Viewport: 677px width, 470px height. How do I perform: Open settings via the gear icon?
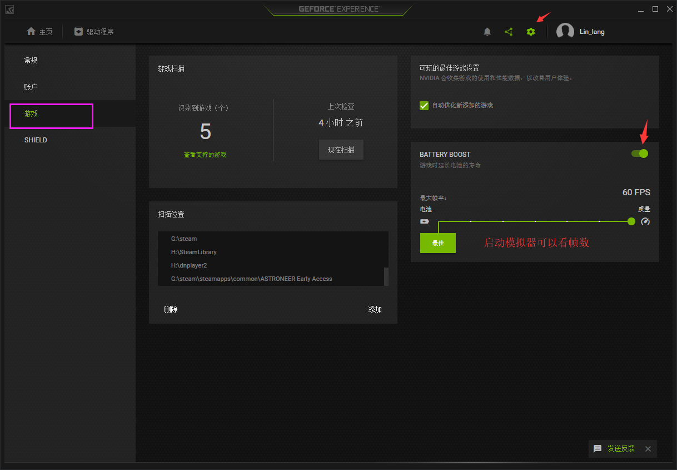coord(531,32)
